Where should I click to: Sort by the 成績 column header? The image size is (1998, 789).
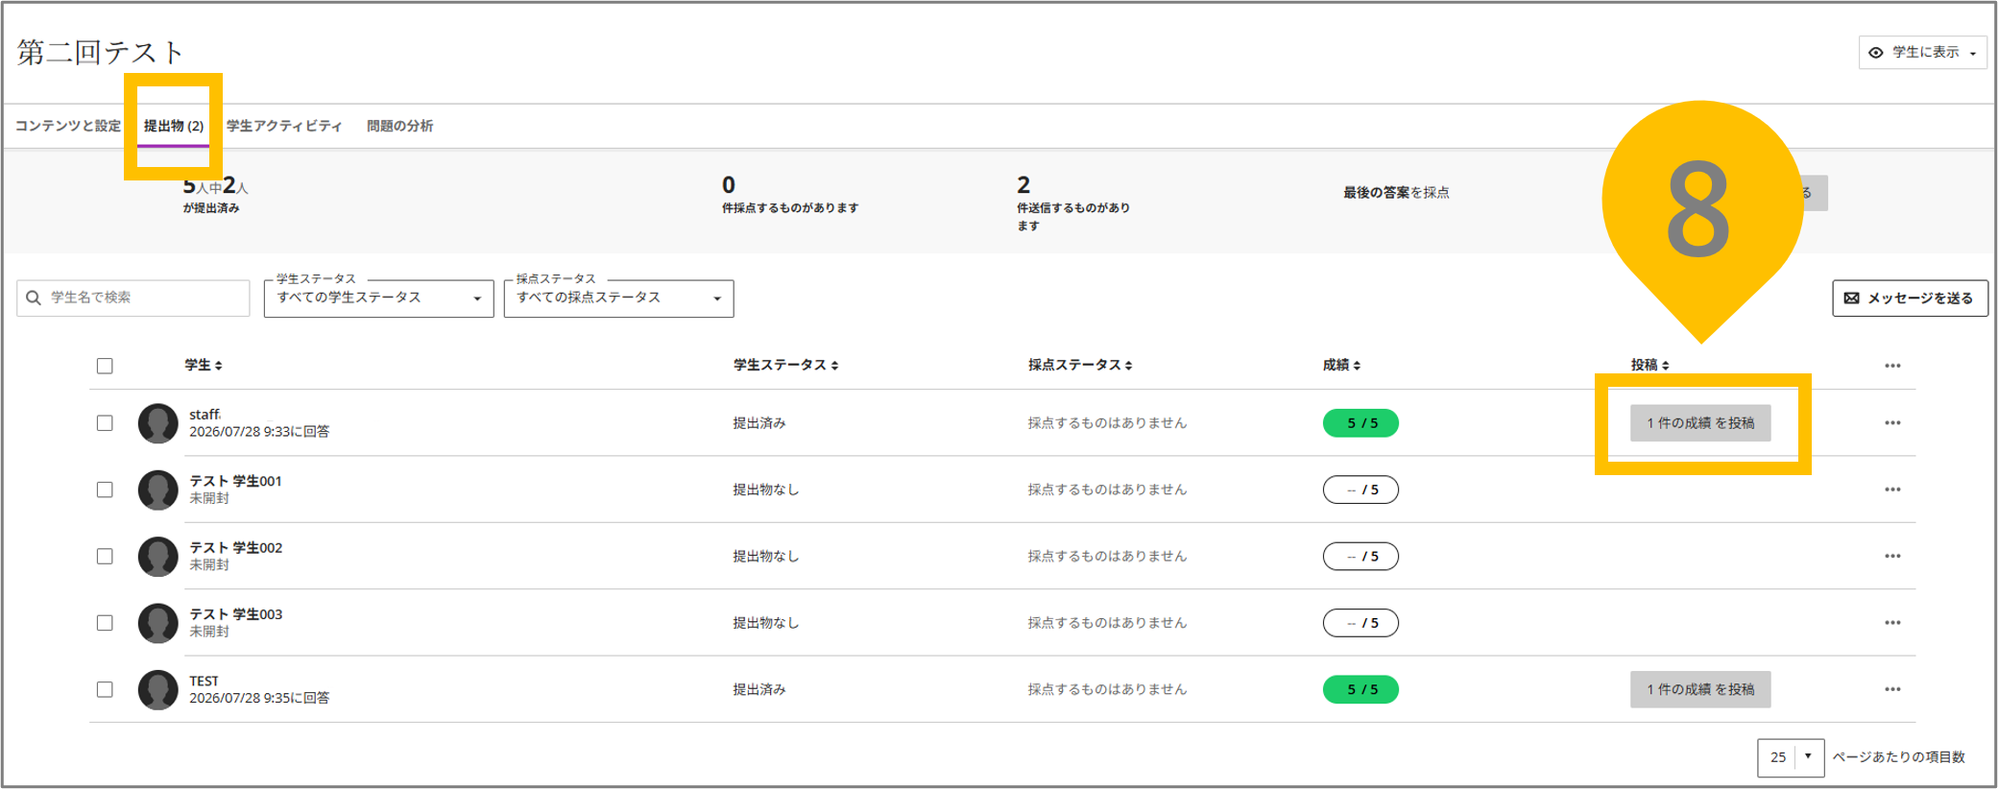(1341, 365)
